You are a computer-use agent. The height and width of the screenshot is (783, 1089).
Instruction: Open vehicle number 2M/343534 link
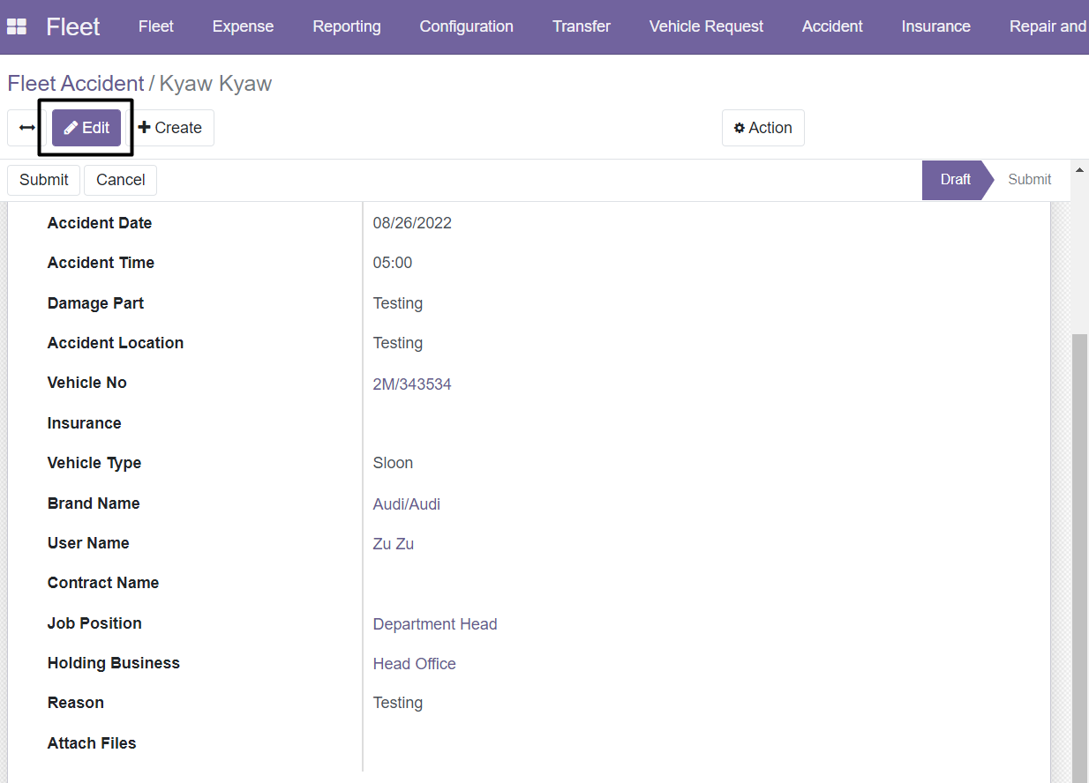click(412, 384)
